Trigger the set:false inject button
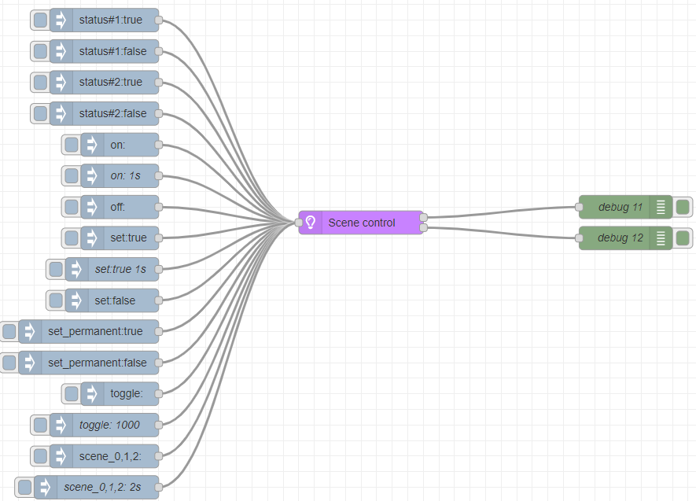Viewport: 696px width, 501px height. tap(56, 300)
